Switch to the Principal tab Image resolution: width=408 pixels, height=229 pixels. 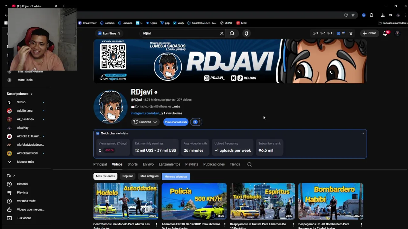100,164
